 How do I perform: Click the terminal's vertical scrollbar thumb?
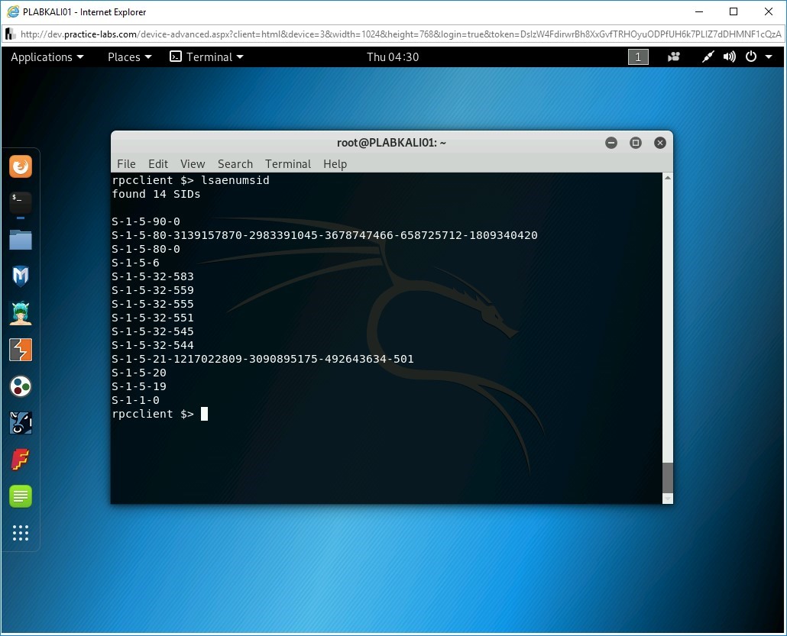[667, 477]
